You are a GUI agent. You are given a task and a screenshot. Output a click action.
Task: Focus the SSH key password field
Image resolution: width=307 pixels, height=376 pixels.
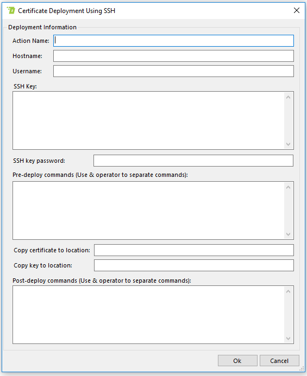[x=193, y=161]
